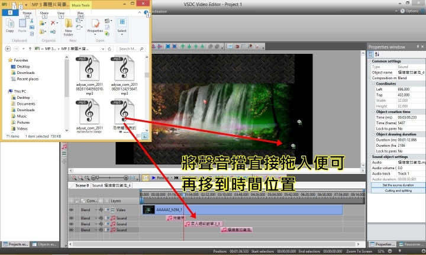Viewport: 426px width, 255px height.
Task: Open Blend dropdown of the third Sound layer
Action: pyautogui.click(x=96, y=230)
